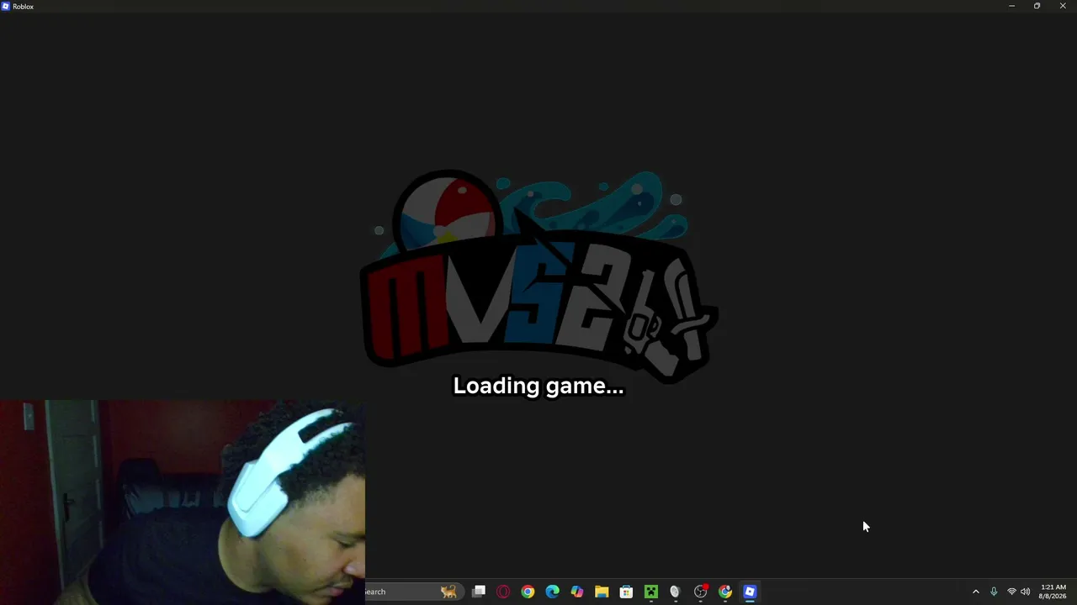
Task: Click the Roblox icon in the title bar
Action: (x=6, y=6)
